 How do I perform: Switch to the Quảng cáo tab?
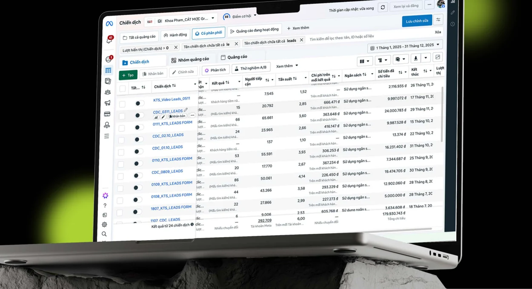pyautogui.click(x=234, y=57)
